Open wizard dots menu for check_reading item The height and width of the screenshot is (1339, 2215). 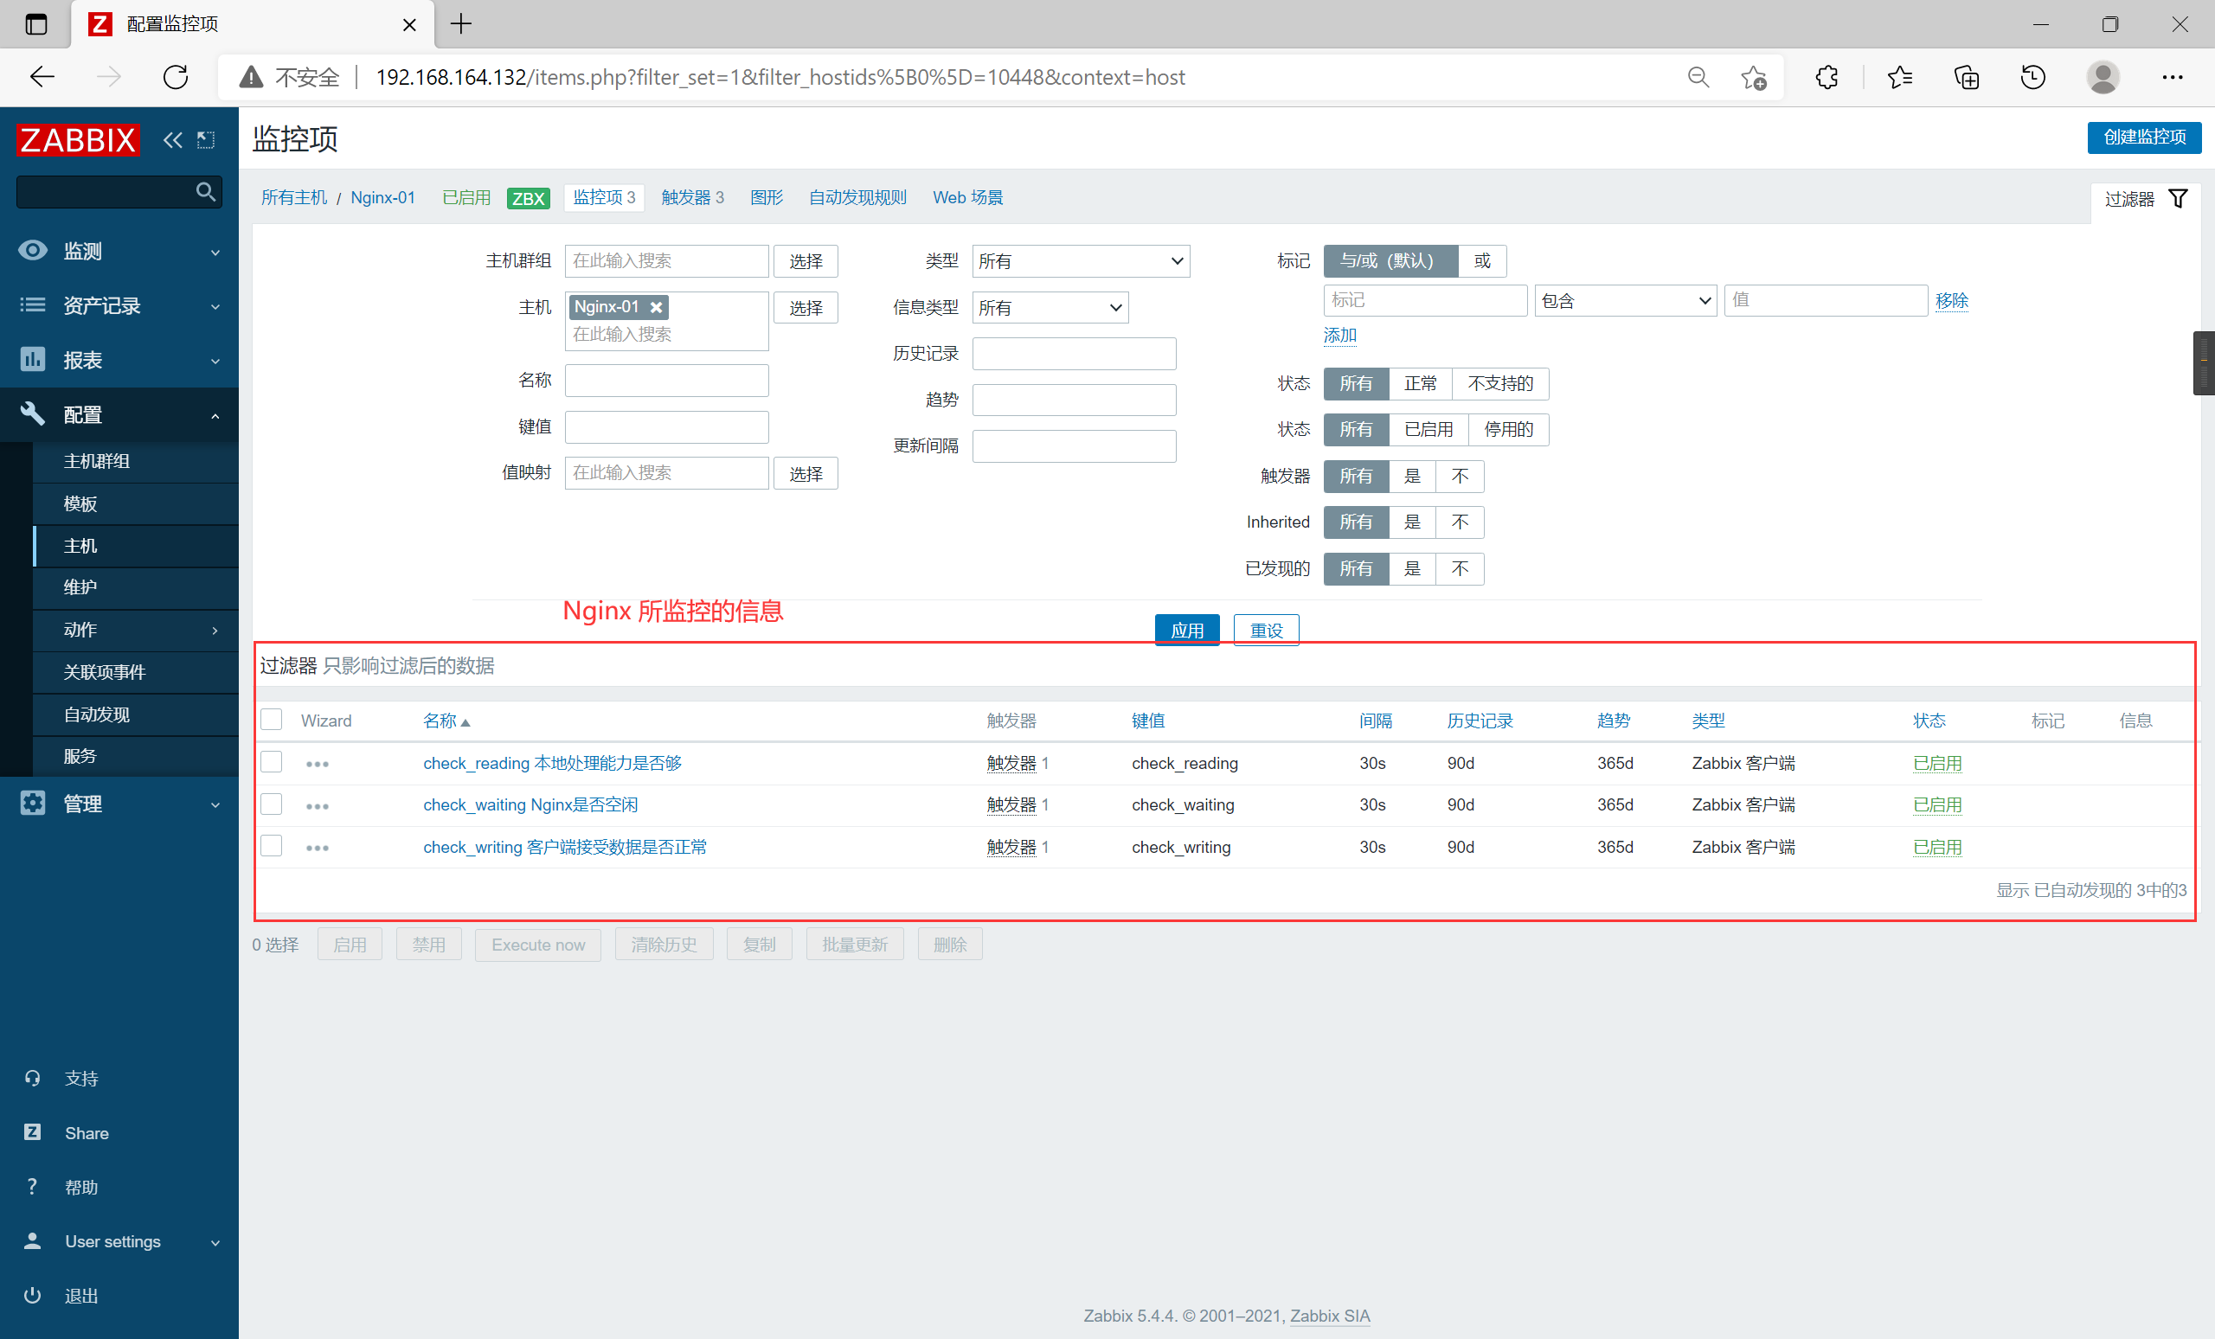(317, 764)
